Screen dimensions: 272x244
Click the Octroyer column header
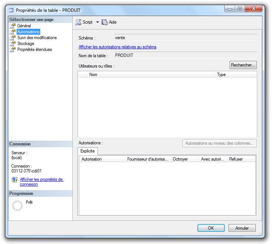coord(184,159)
